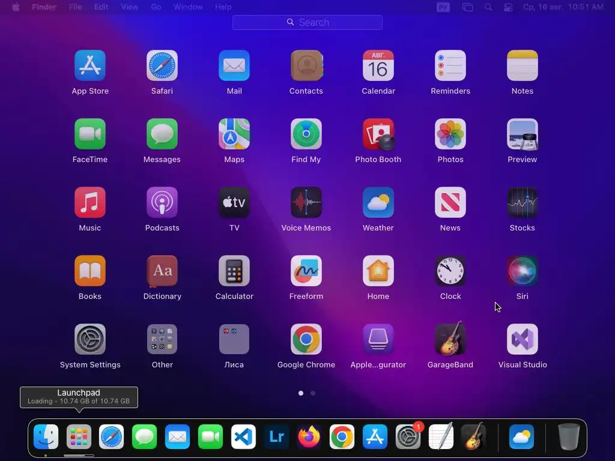Open the File menu
This screenshot has height=461, width=615.
75,7
